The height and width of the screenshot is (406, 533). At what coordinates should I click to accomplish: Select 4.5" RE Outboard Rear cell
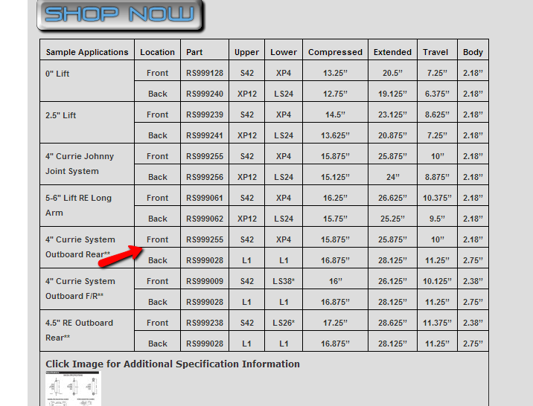point(87,331)
